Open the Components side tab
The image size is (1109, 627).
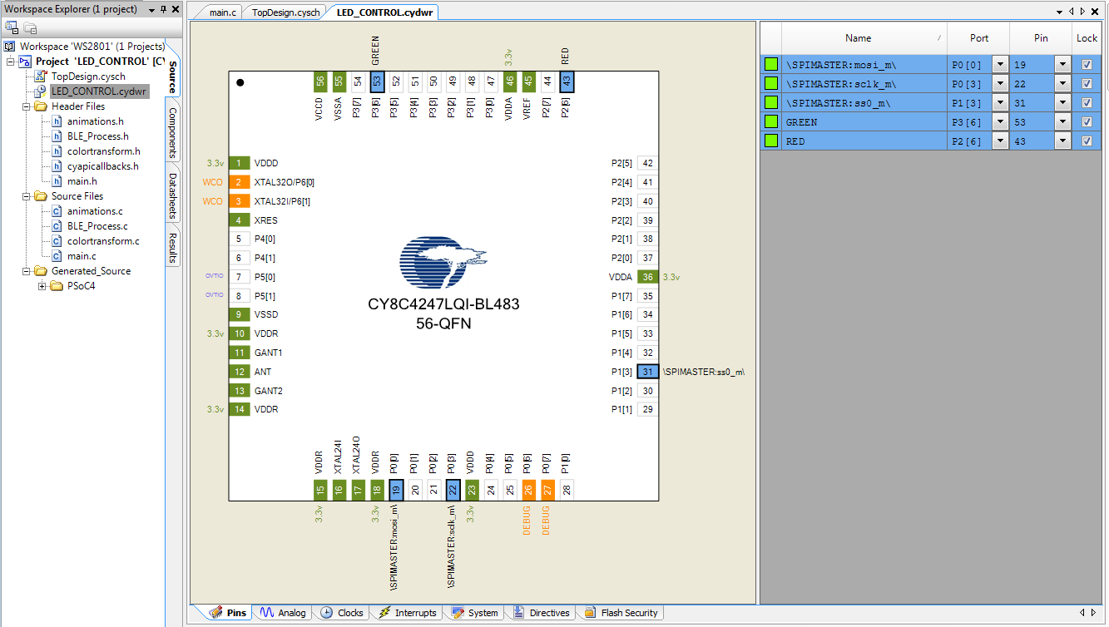(173, 133)
